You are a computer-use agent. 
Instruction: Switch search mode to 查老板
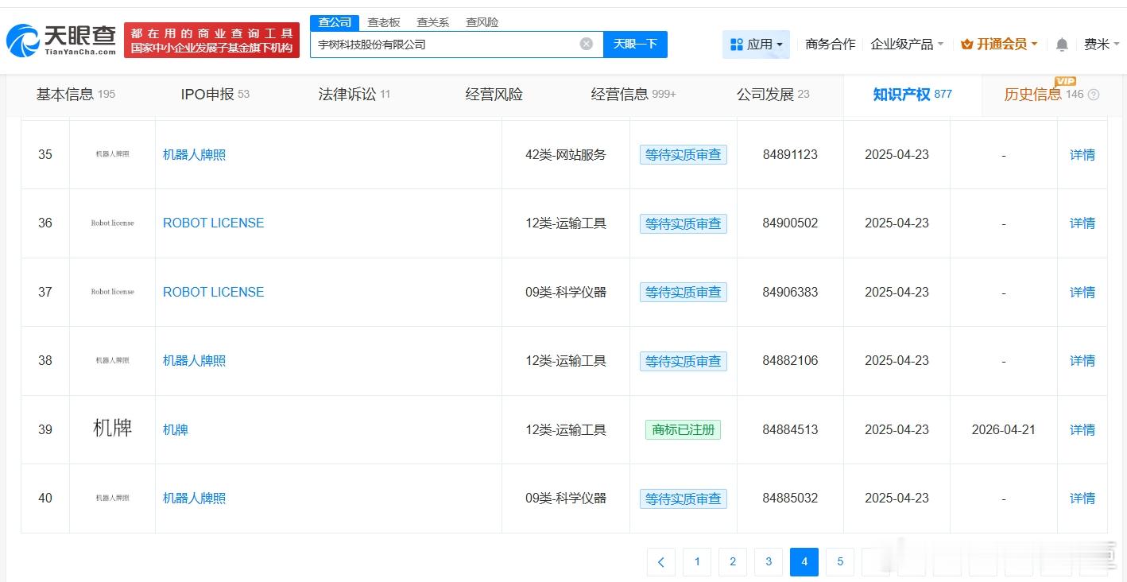384,22
